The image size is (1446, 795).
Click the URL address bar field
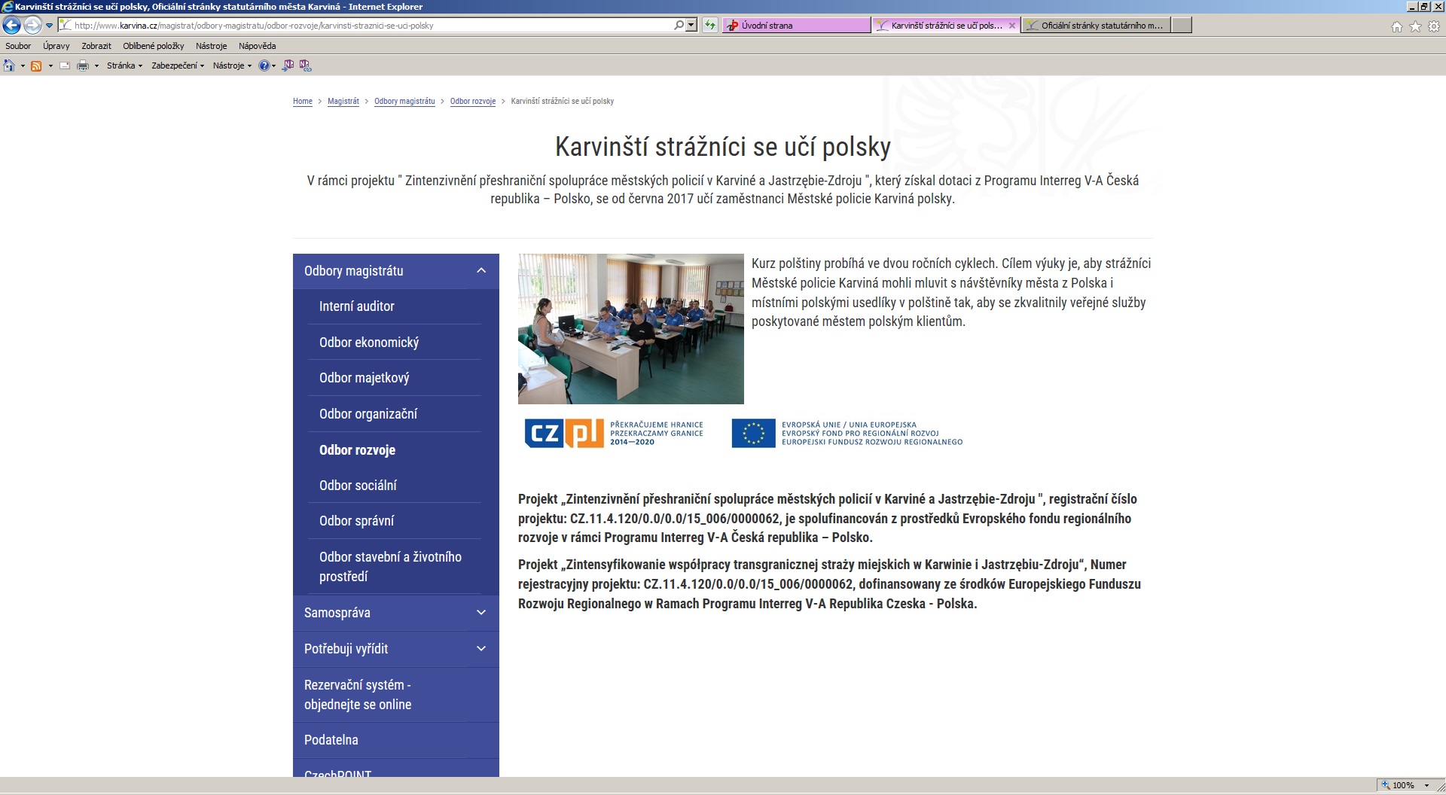[369, 26]
